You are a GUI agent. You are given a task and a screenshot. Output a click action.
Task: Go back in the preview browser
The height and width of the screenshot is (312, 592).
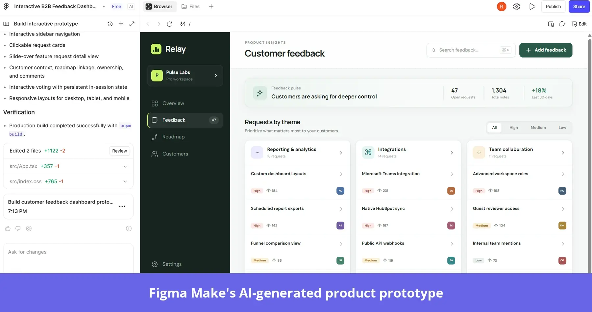(148, 24)
